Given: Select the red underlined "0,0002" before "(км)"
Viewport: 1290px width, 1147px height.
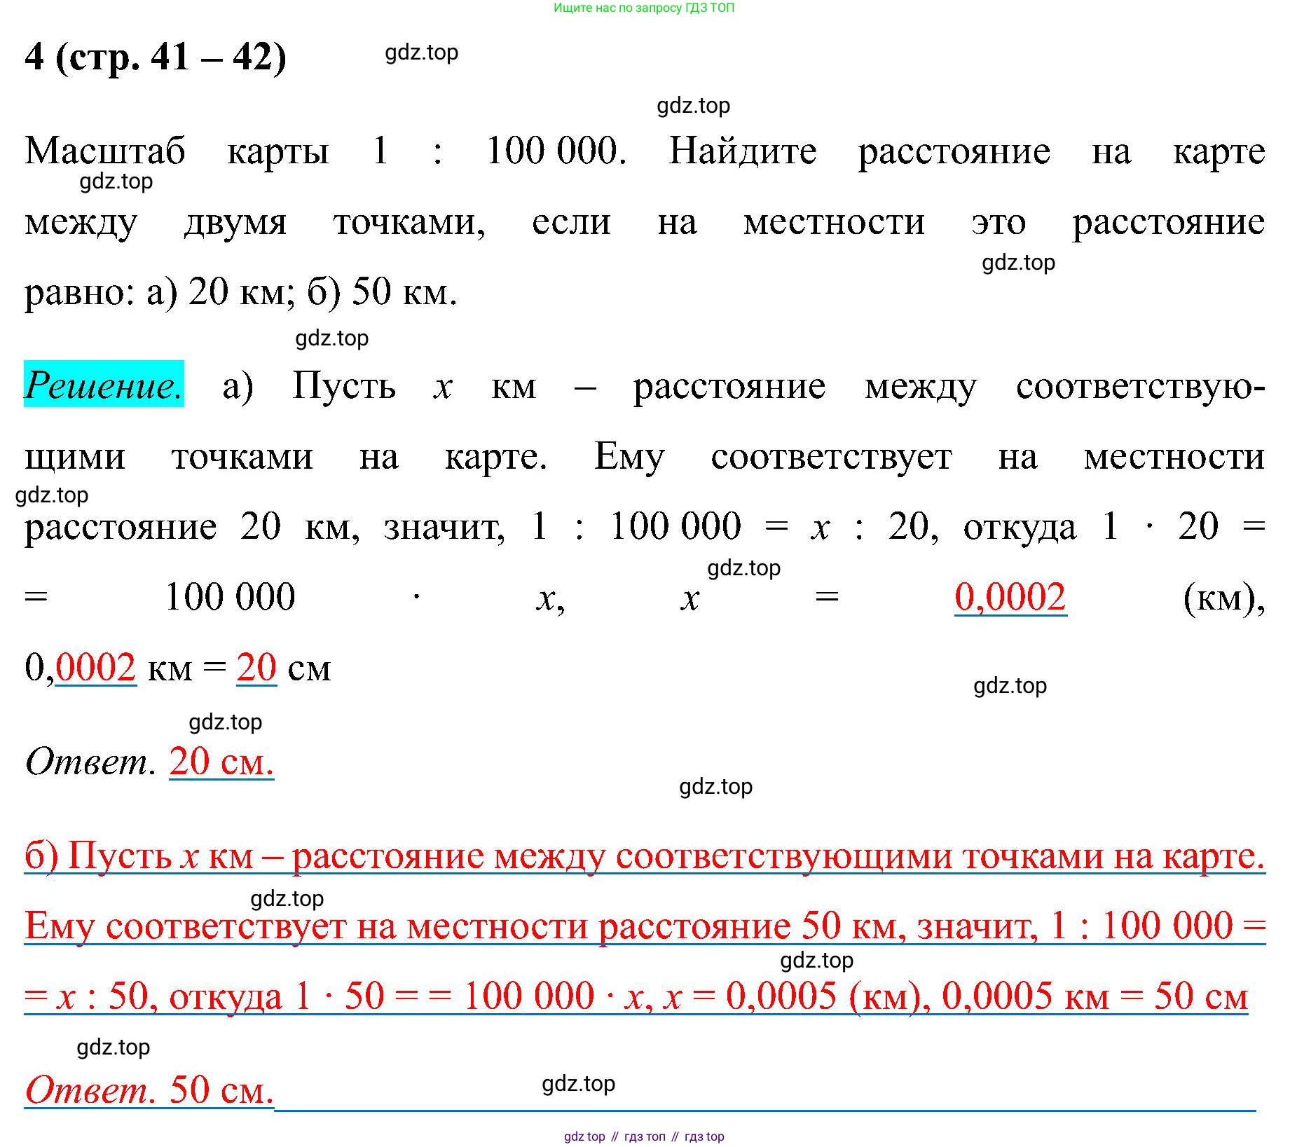Looking at the screenshot, I should point(1010,598).
